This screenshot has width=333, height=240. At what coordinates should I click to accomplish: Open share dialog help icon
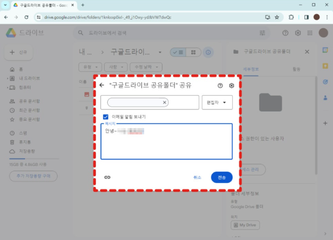click(220, 85)
